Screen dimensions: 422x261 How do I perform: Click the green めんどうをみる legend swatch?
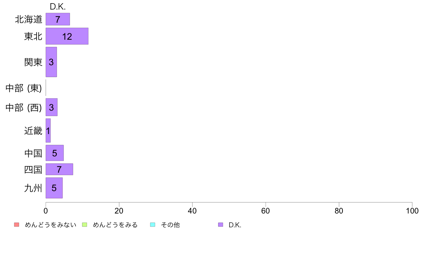(x=85, y=225)
